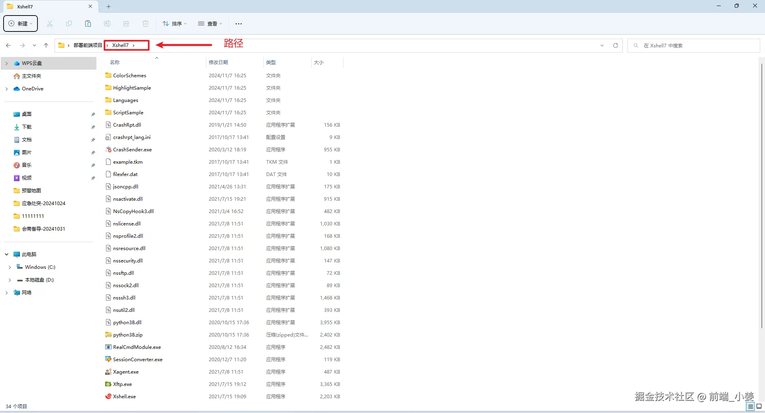This screenshot has width=765, height=413.
Task: Sort by 修改日期 column header
Action: point(218,63)
